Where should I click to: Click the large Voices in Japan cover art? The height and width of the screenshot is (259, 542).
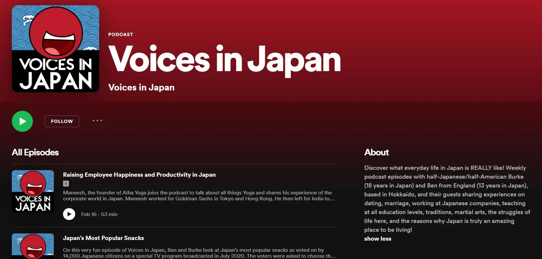(x=55, y=49)
